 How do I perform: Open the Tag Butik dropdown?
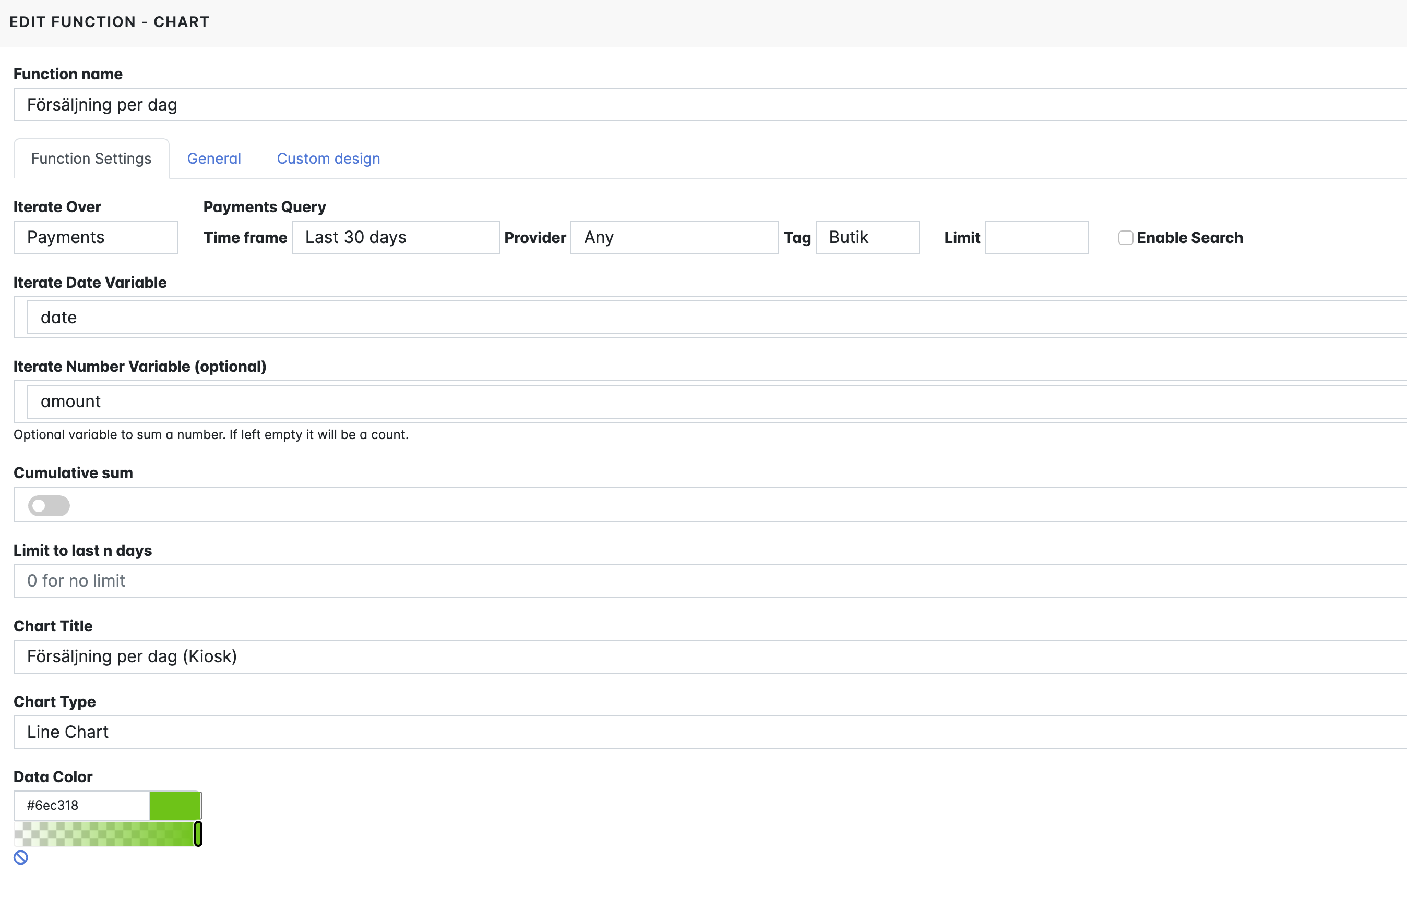pos(867,237)
